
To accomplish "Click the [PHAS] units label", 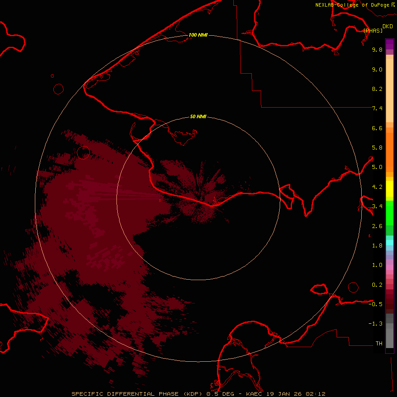I will pyautogui.click(x=373, y=30).
